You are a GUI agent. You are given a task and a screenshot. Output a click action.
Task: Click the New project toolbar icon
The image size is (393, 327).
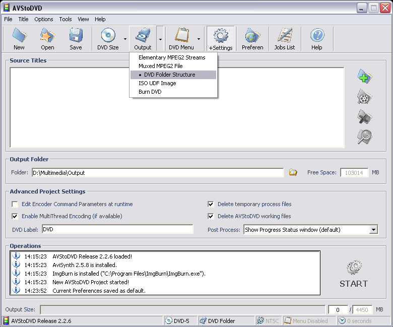tap(19, 35)
